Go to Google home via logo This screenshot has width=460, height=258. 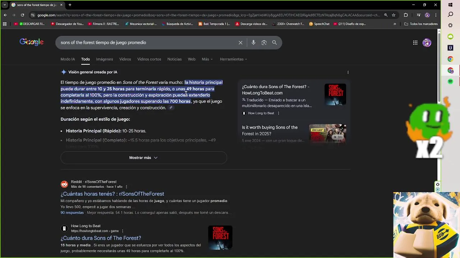click(32, 42)
